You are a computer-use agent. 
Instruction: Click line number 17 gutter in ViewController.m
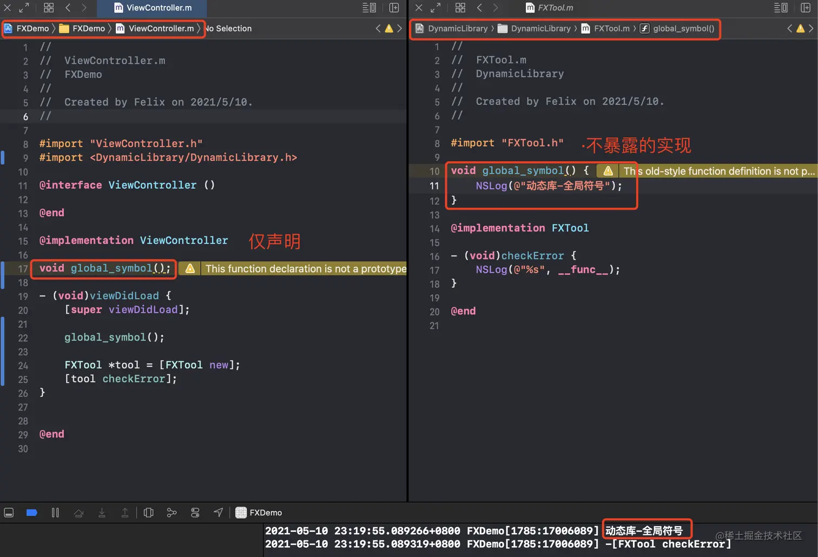point(23,269)
